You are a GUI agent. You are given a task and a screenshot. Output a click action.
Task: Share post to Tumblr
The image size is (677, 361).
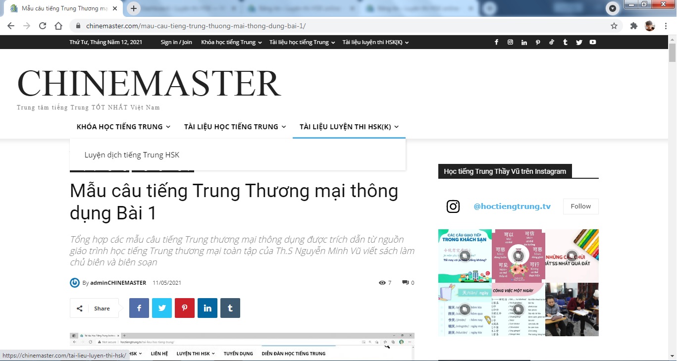tap(230, 308)
